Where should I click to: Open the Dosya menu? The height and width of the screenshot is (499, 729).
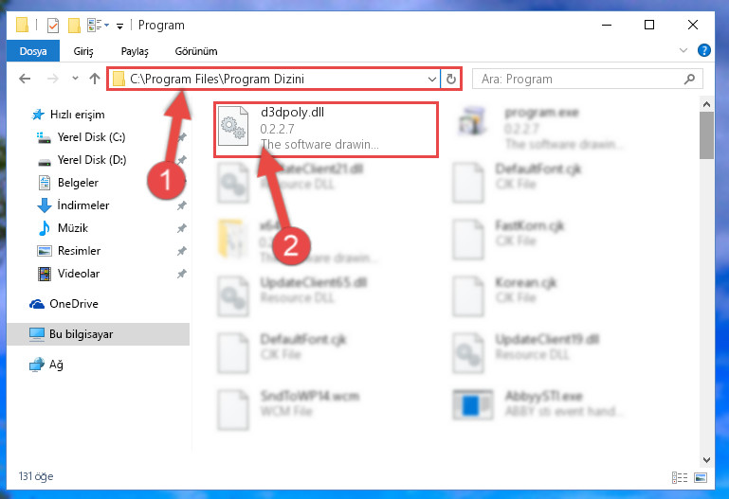(33, 51)
